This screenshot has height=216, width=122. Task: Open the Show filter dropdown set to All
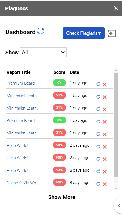(x=43, y=52)
